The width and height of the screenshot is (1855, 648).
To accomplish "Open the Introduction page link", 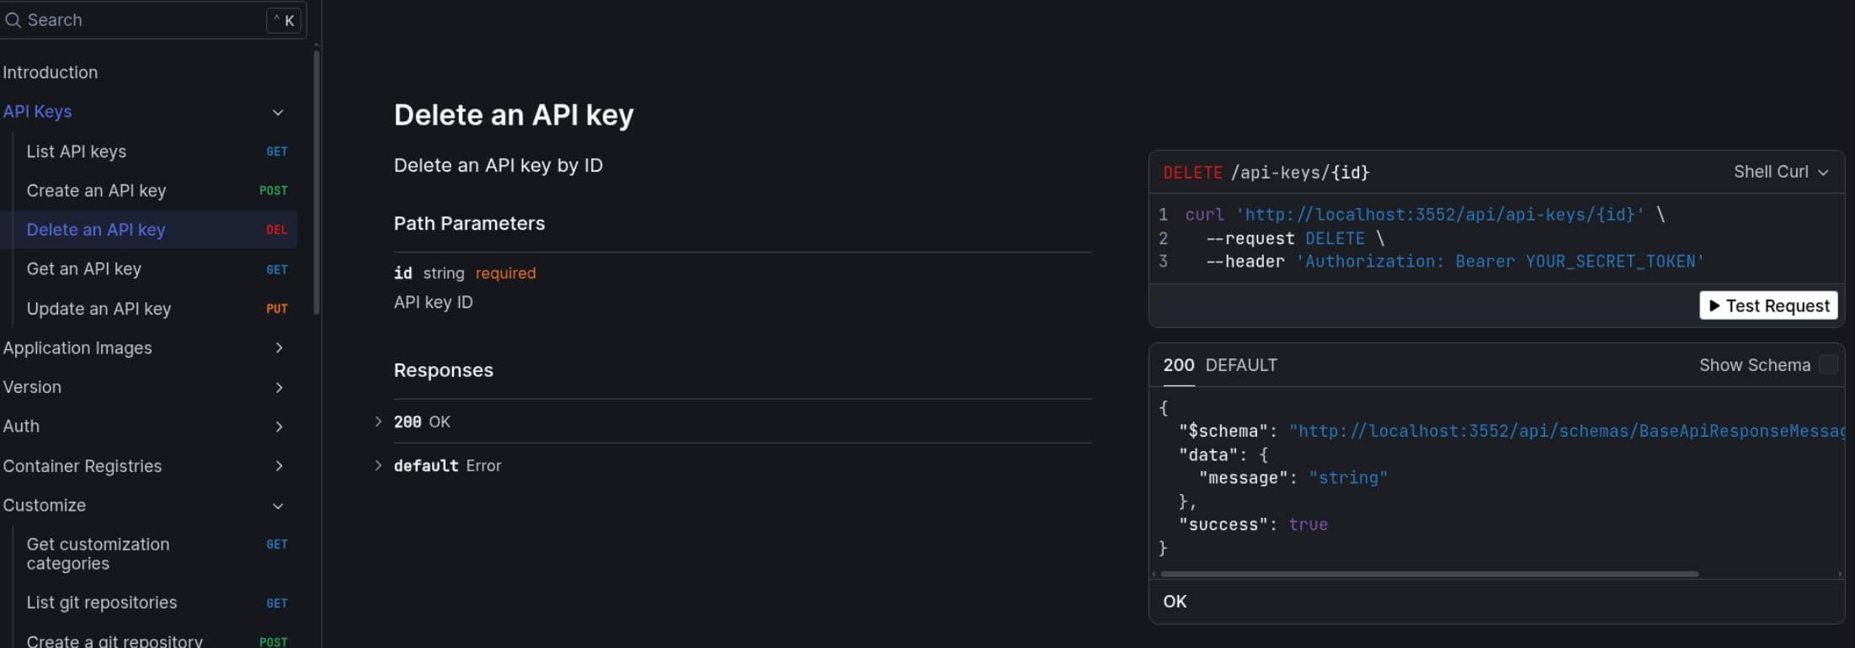I will (x=51, y=72).
